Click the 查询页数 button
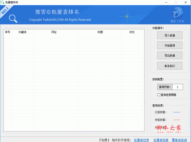The width and height of the screenshot is (191, 142). (164, 87)
